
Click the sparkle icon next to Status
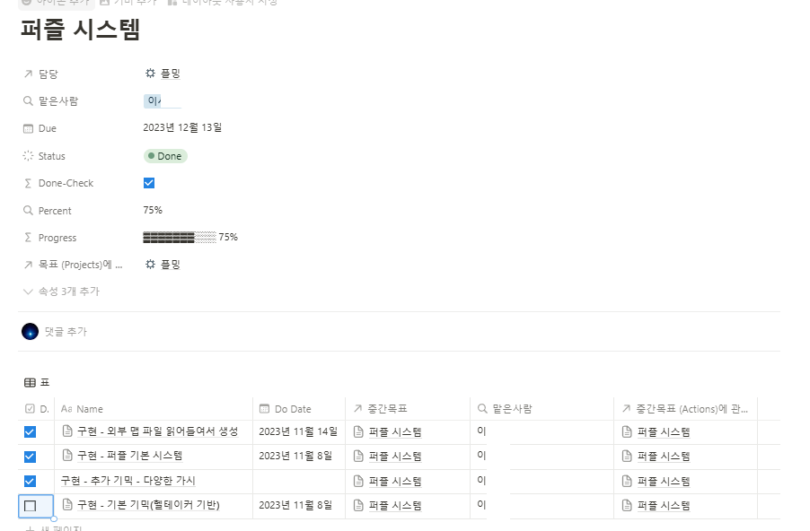tap(28, 156)
